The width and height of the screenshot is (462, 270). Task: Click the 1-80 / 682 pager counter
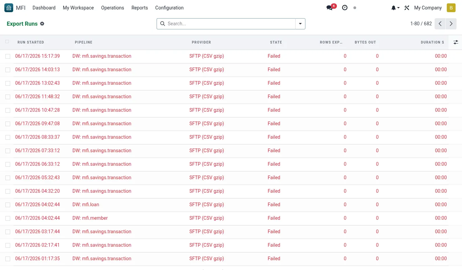[x=421, y=24]
